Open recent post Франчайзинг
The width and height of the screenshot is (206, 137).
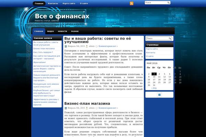coord(39,62)
